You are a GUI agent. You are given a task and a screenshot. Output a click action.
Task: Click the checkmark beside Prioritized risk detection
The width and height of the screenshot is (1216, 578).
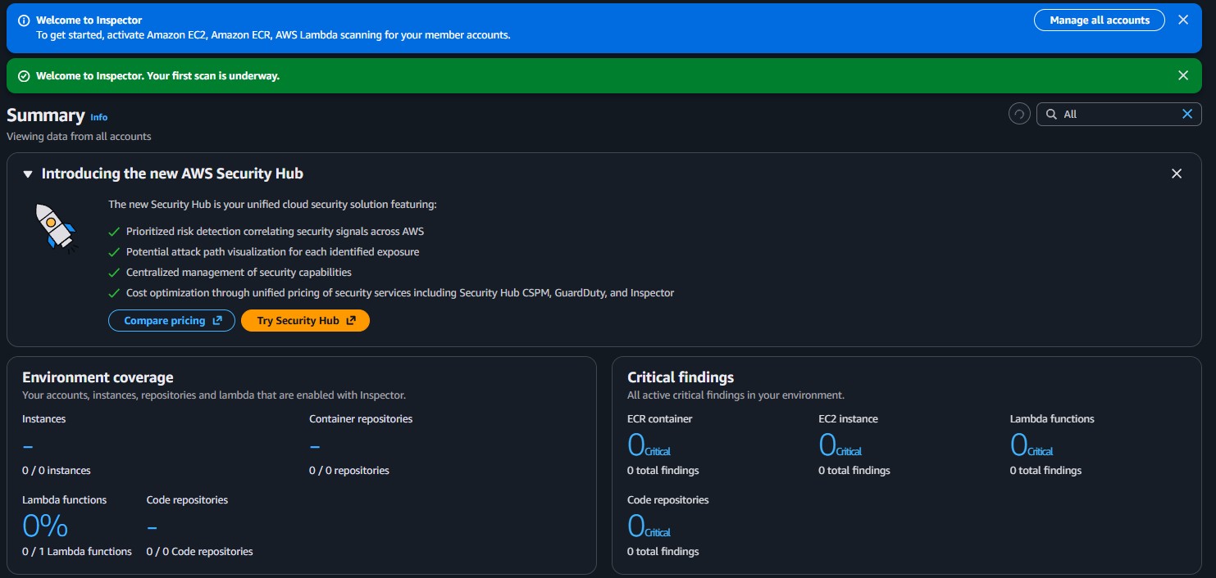pos(113,231)
